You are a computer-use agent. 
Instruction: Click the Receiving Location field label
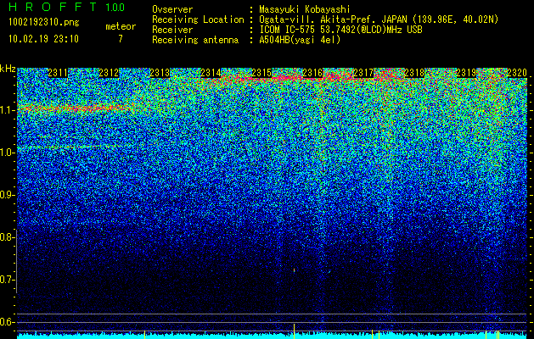198,19
